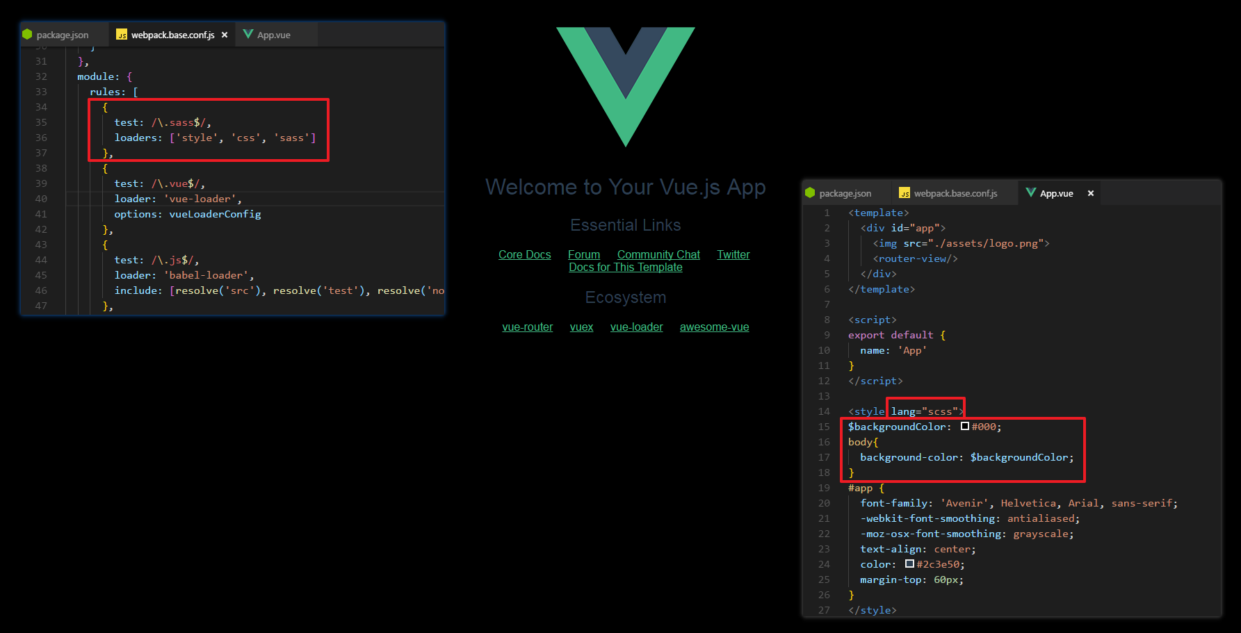The image size is (1241, 633).
Task: Close the App.vue tab in right editor
Action: [x=1091, y=193]
